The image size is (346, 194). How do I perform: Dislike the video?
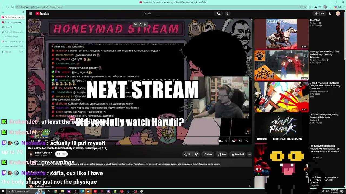click(x=197, y=154)
